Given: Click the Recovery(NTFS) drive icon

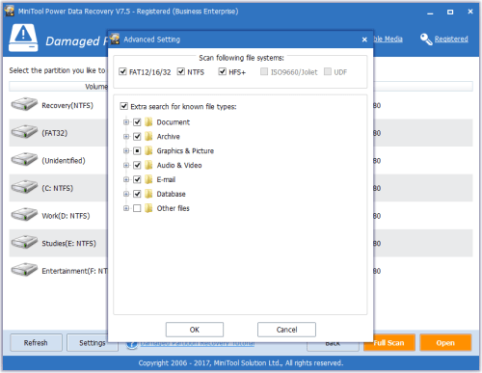Looking at the screenshot, I should tap(24, 104).
